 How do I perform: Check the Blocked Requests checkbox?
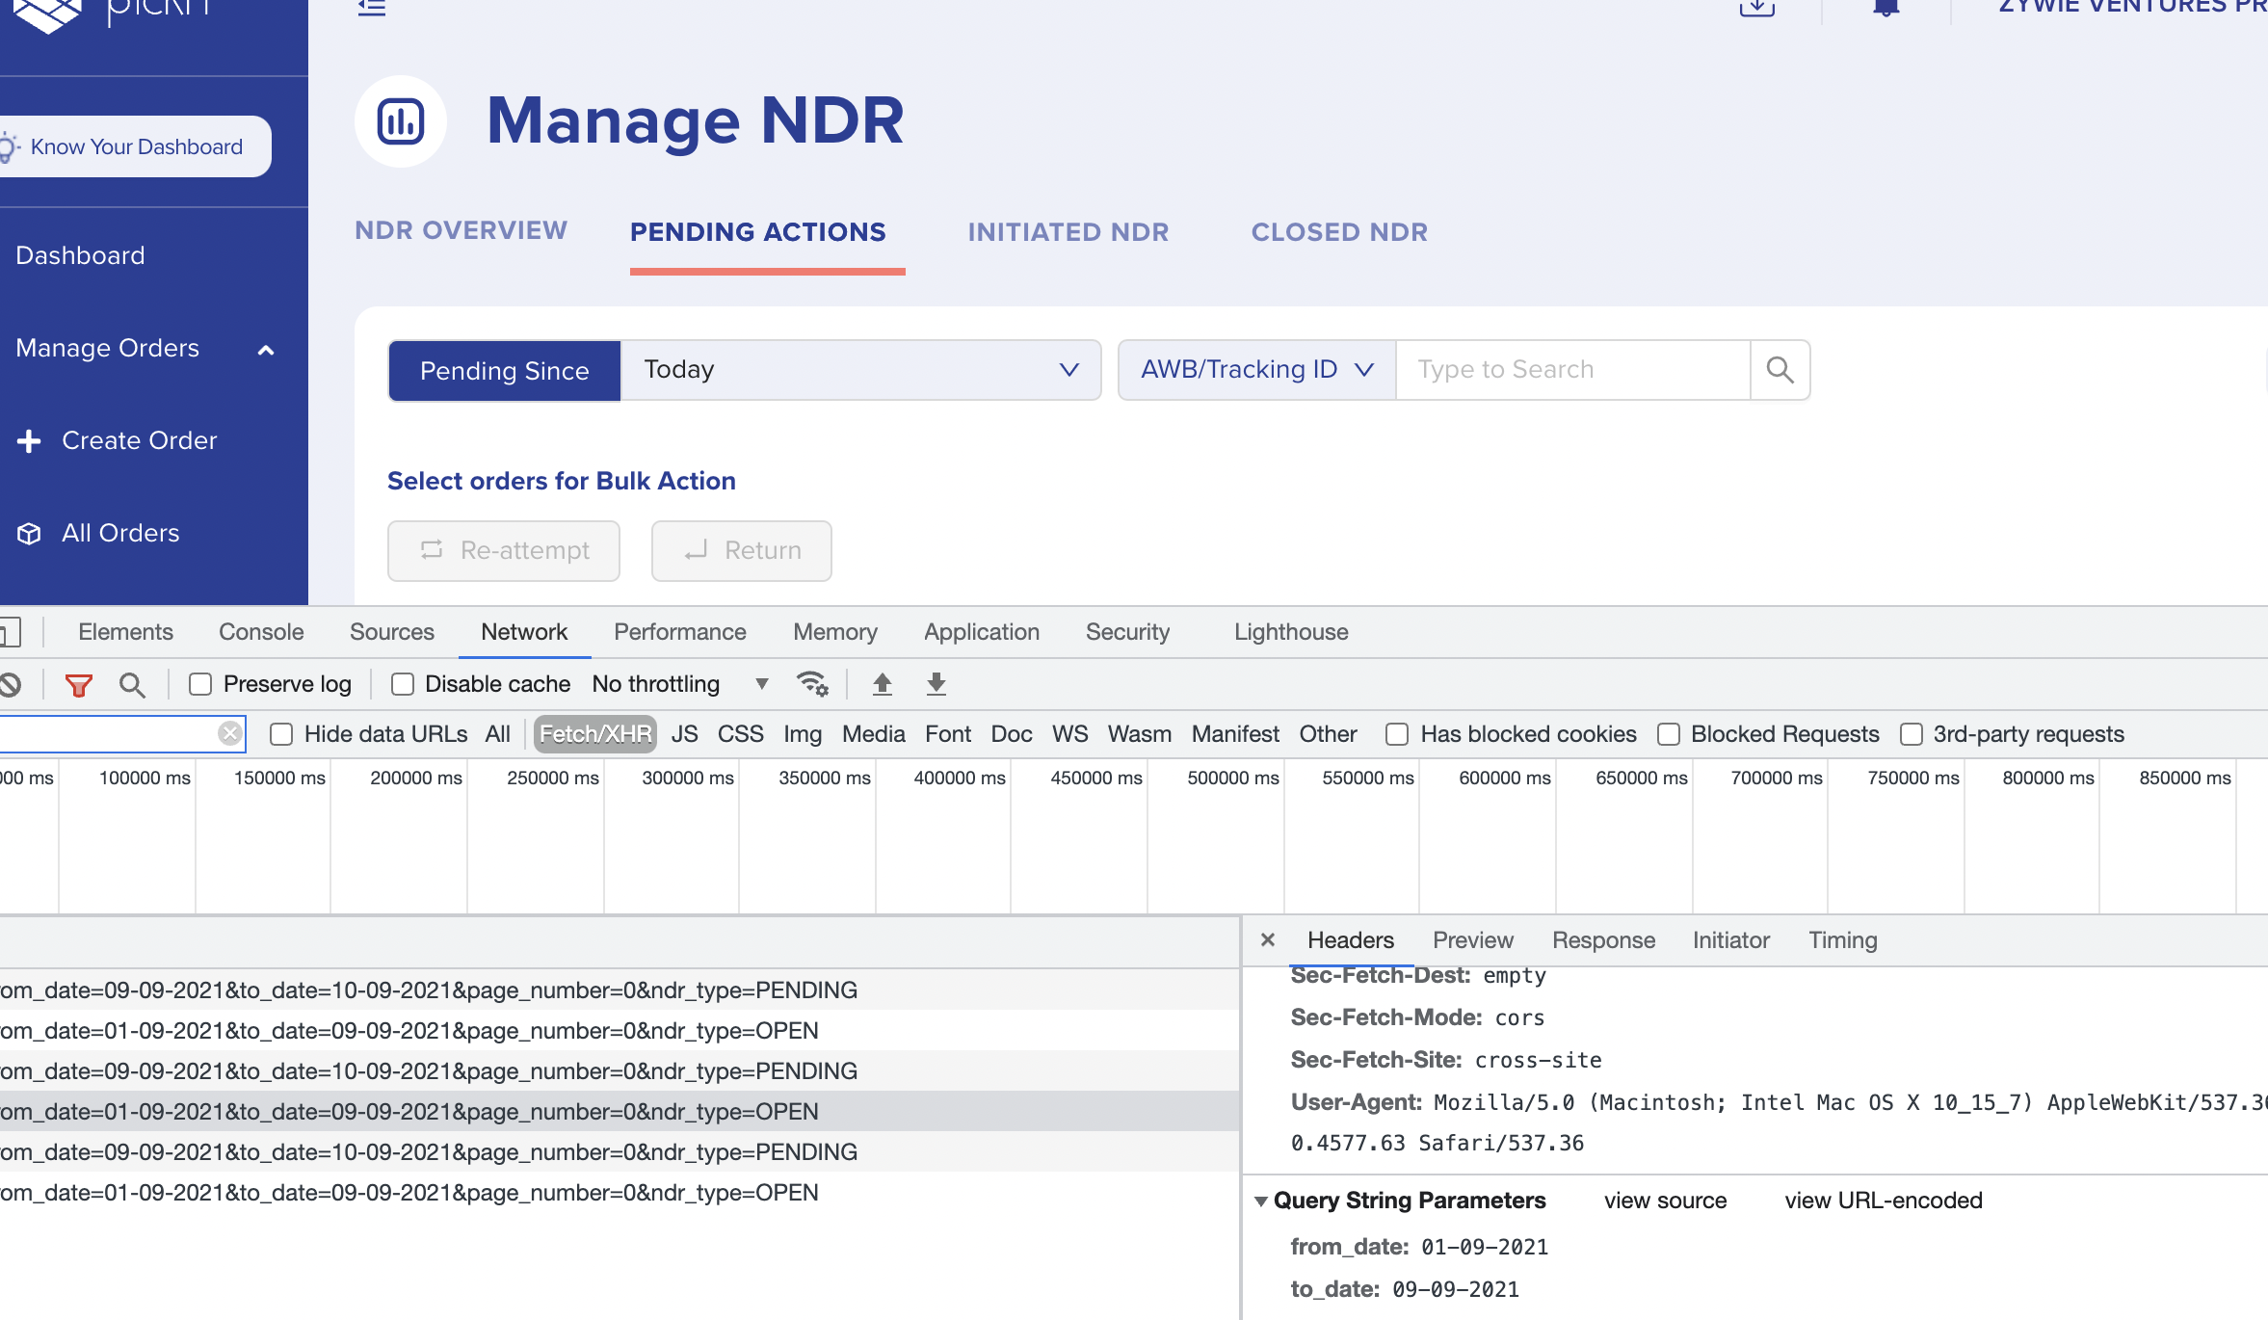click(x=1669, y=734)
